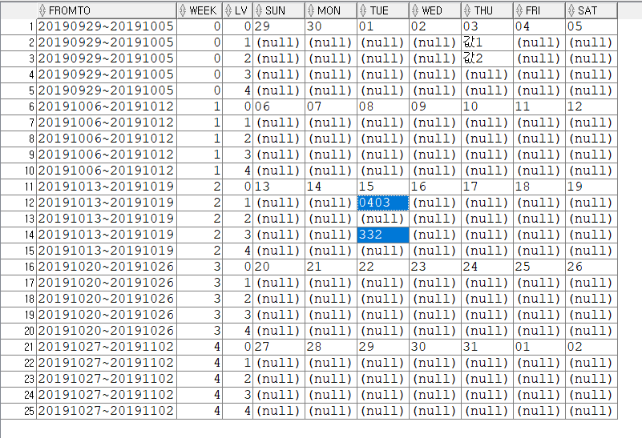Screen dimensions: 642x438
Task: Sort by the FROMTO column header
Action: (x=107, y=10)
